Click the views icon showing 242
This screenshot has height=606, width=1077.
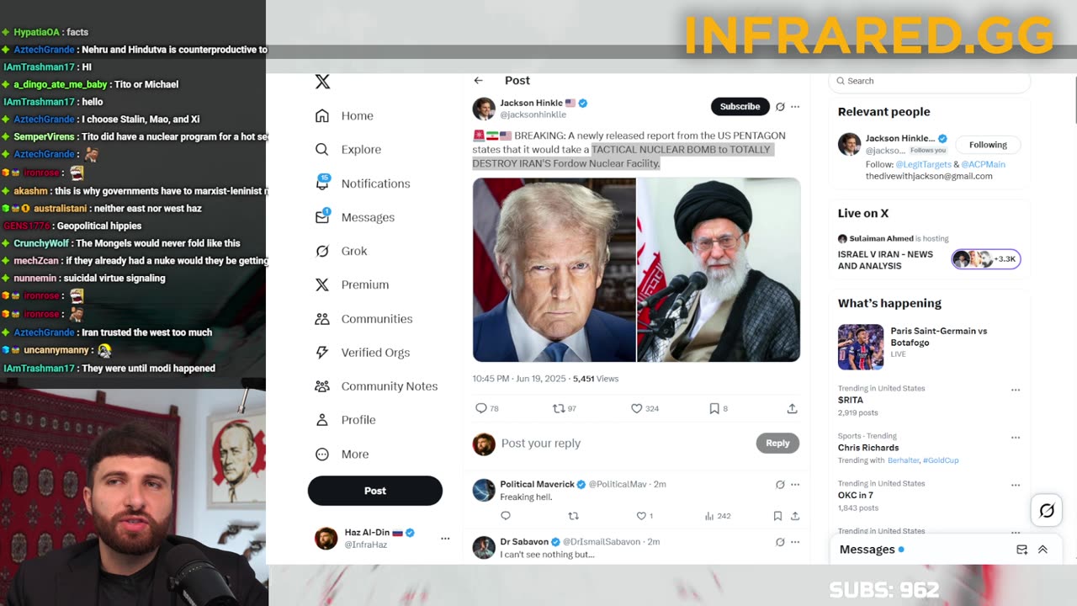click(x=709, y=516)
